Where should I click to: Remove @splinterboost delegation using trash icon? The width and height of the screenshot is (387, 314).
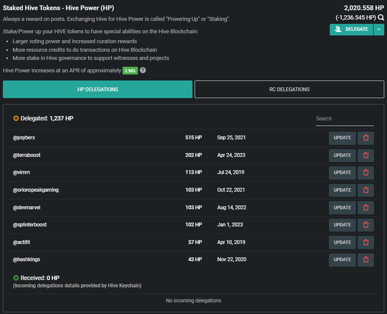click(x=366, y=225)
